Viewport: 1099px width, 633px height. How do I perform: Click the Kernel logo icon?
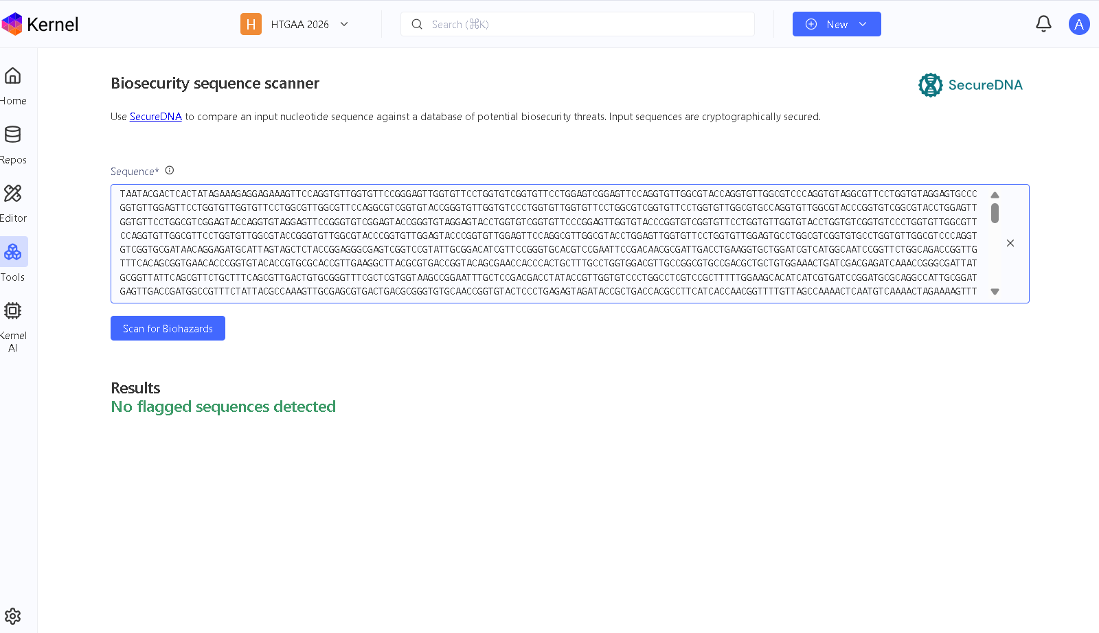[x=12, y=24]
